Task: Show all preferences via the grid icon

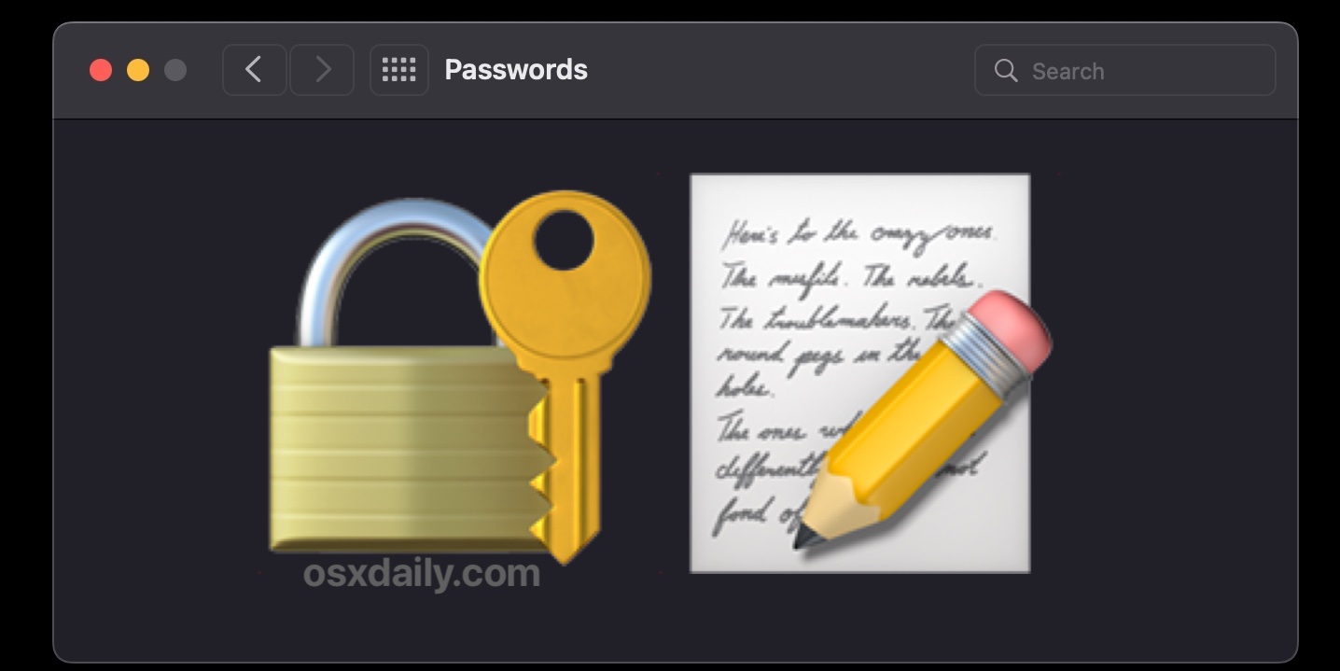Action: point(399,70)
